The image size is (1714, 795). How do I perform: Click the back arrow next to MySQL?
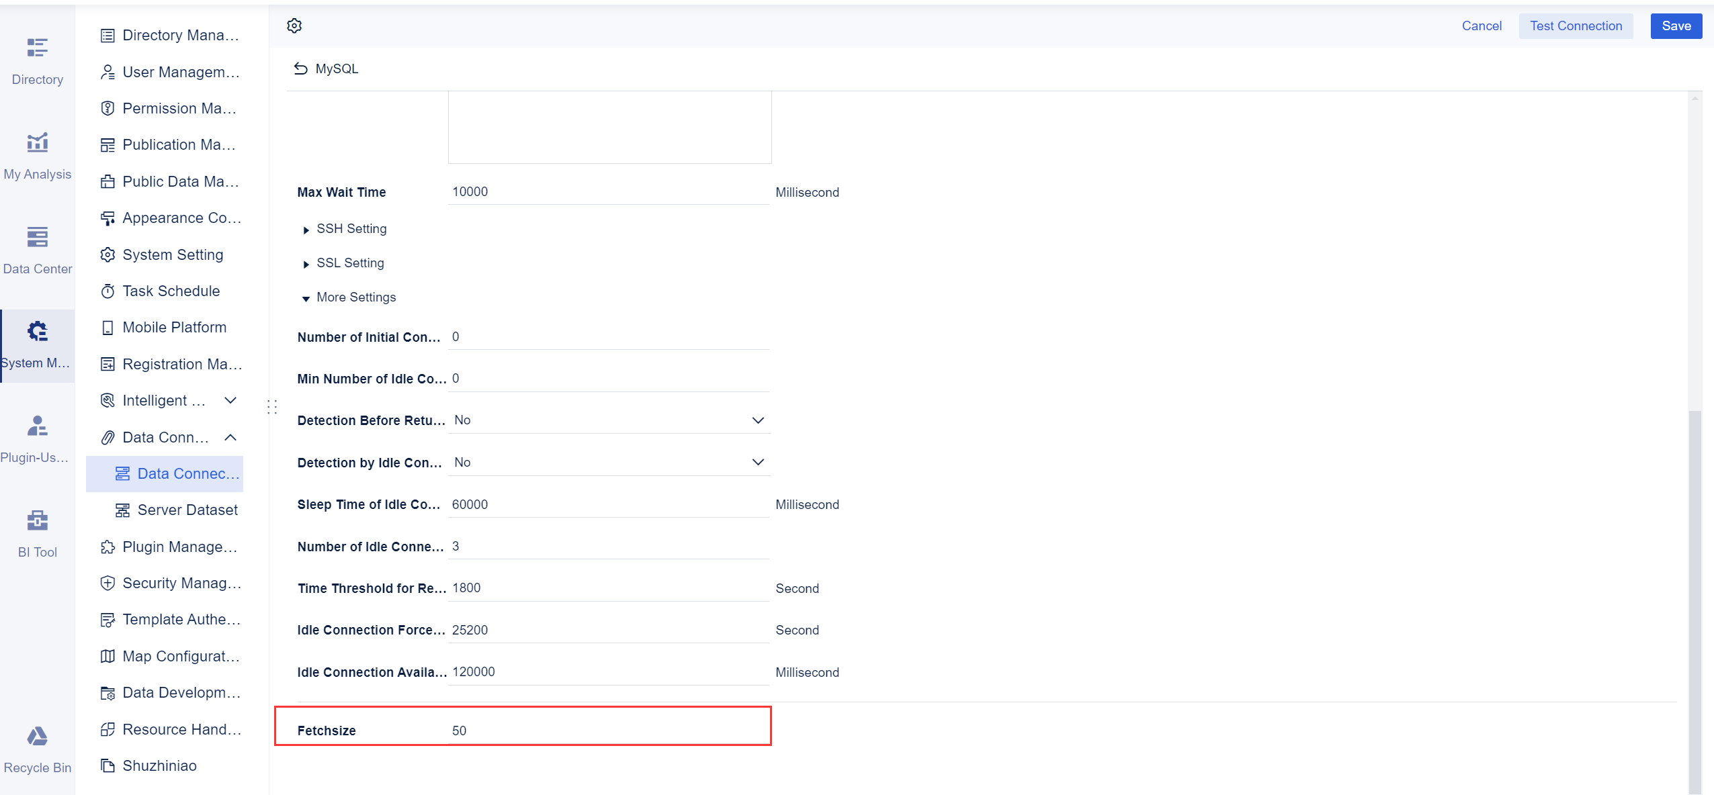click(300, 68)
